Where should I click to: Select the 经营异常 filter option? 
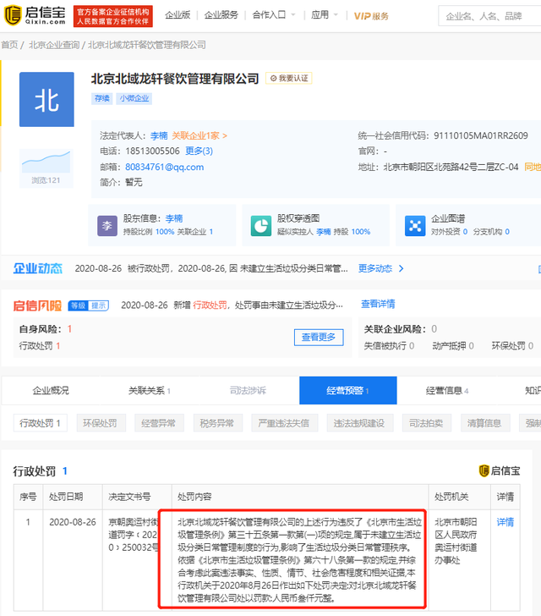coord(158,423)
